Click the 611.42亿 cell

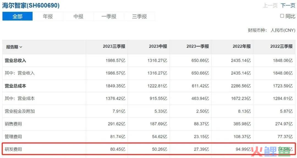point(200,86)
